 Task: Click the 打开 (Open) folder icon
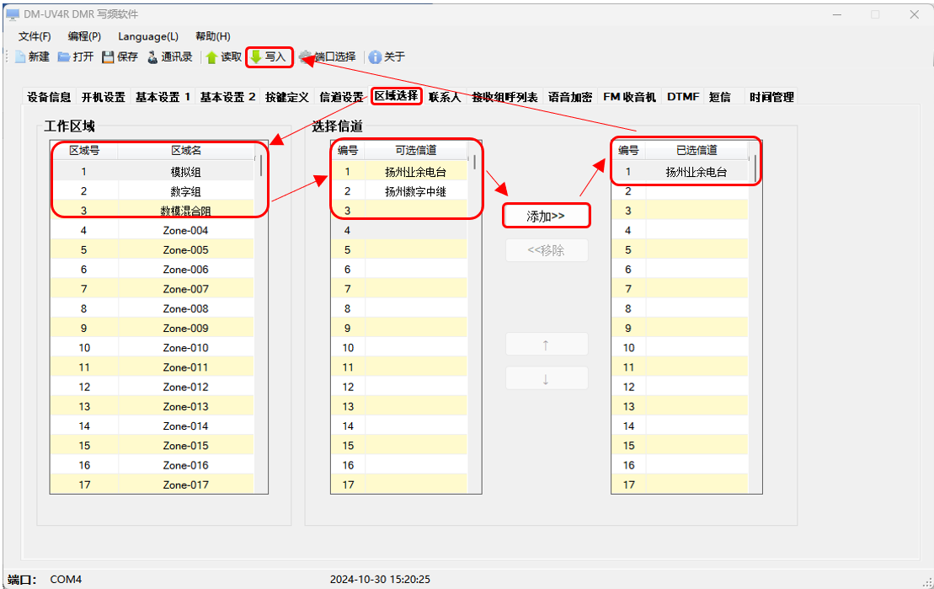tap(64, 57)
